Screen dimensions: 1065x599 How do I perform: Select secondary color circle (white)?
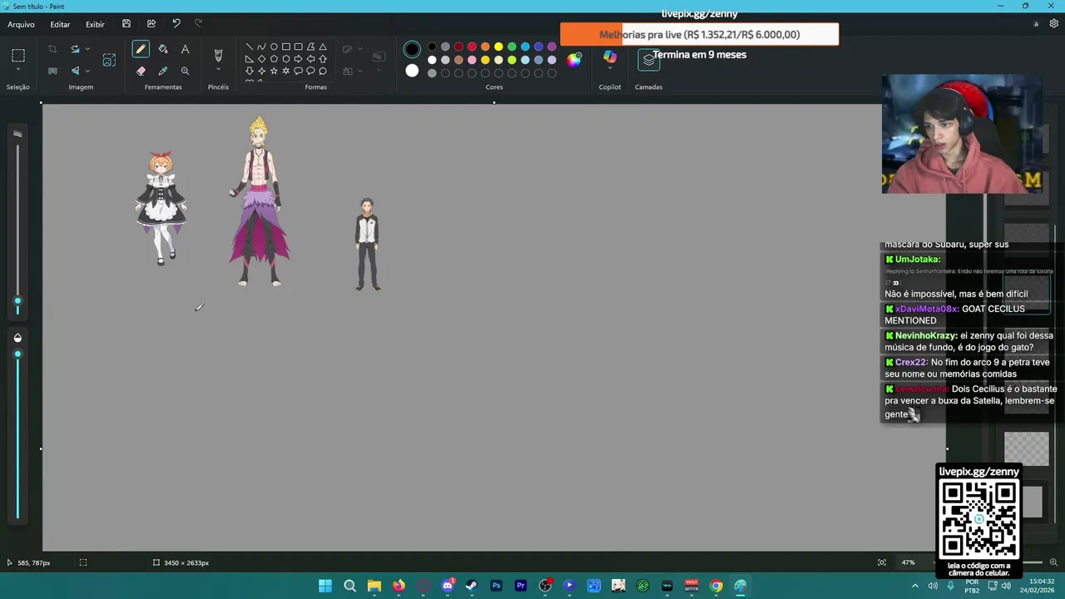point(412,71)
